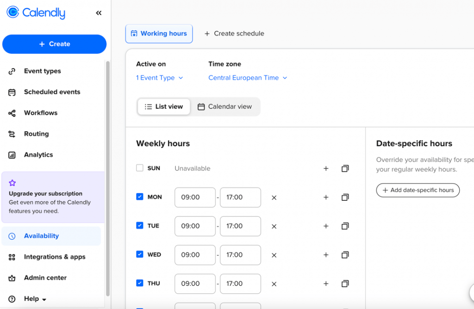Disable Thursday's availability
The width and height of the screenshot is (474, 309).
point(139,284)
